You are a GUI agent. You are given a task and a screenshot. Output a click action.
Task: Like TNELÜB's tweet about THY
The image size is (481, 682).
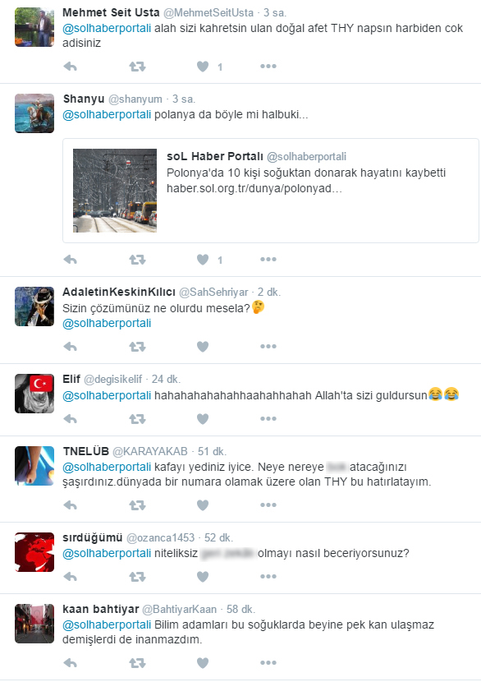point(203,505)
